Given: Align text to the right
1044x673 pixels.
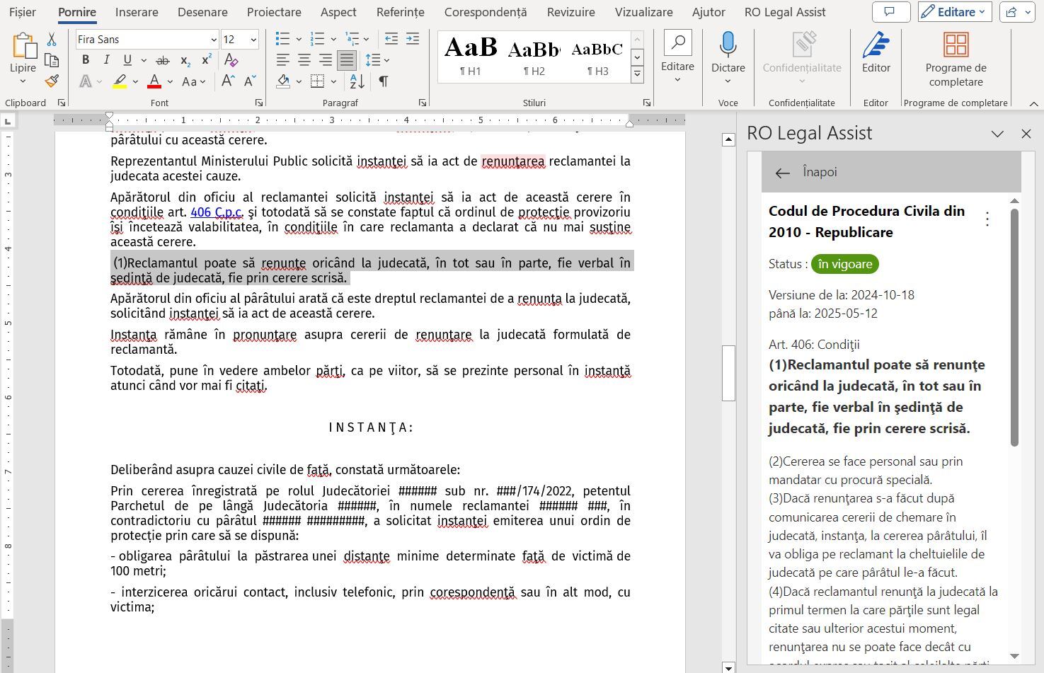Looking at the screenshot, I should 326,61.
